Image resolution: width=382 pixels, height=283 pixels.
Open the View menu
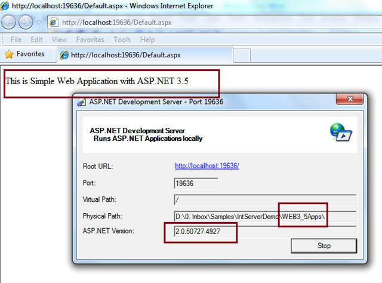coord(59,39)
